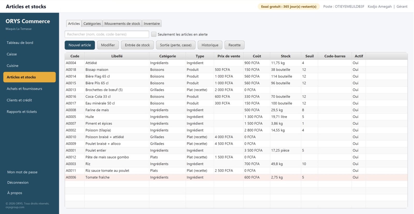
Task: Select the Inventaire tab
Action: click(x=152, y=23)
